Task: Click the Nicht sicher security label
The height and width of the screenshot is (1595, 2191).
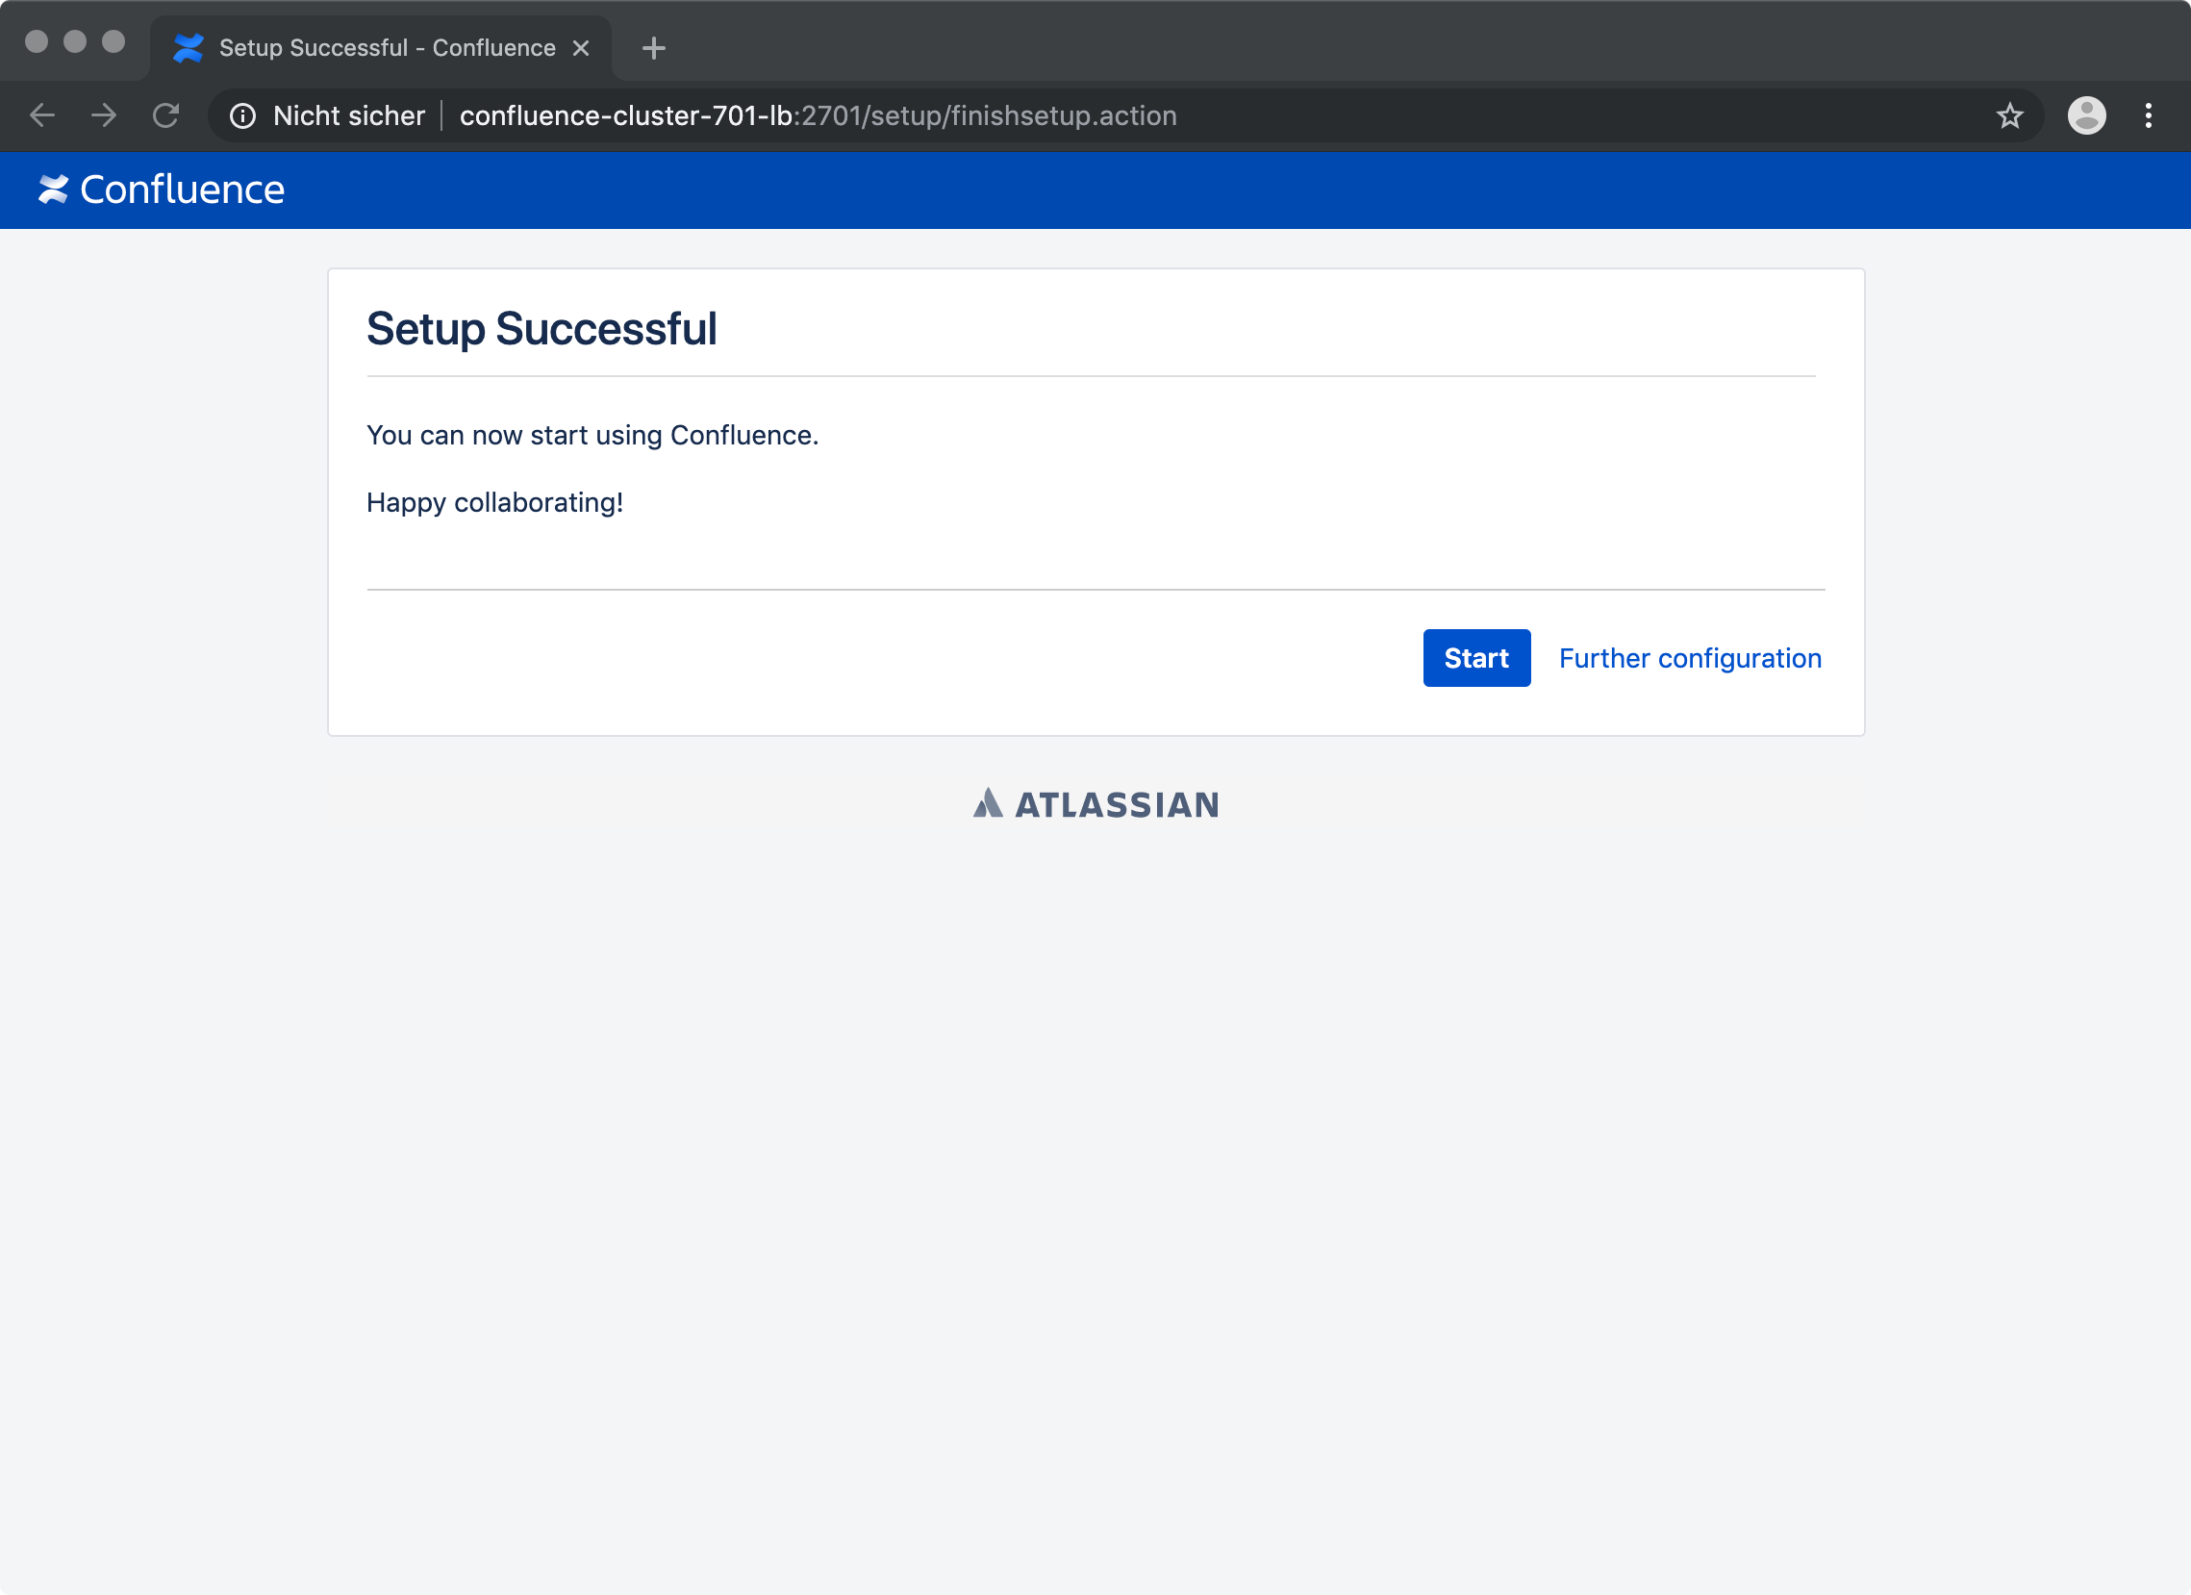Action: [x=349, y=116]
